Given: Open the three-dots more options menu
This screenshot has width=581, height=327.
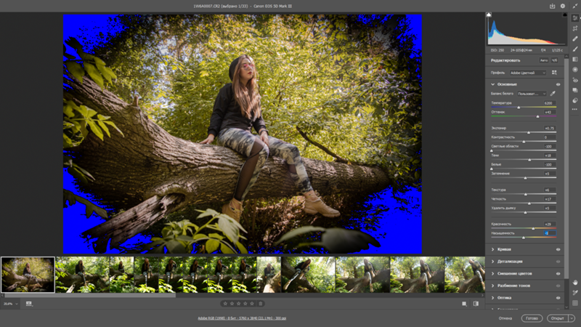Looking at the screenshot, I should pyautogui.click(x=574, y=110).
